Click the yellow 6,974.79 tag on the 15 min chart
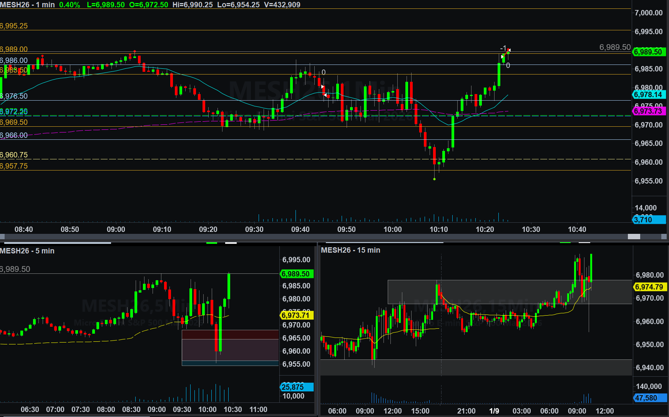This screenshot has width=669, height=417. coord(649,287)
